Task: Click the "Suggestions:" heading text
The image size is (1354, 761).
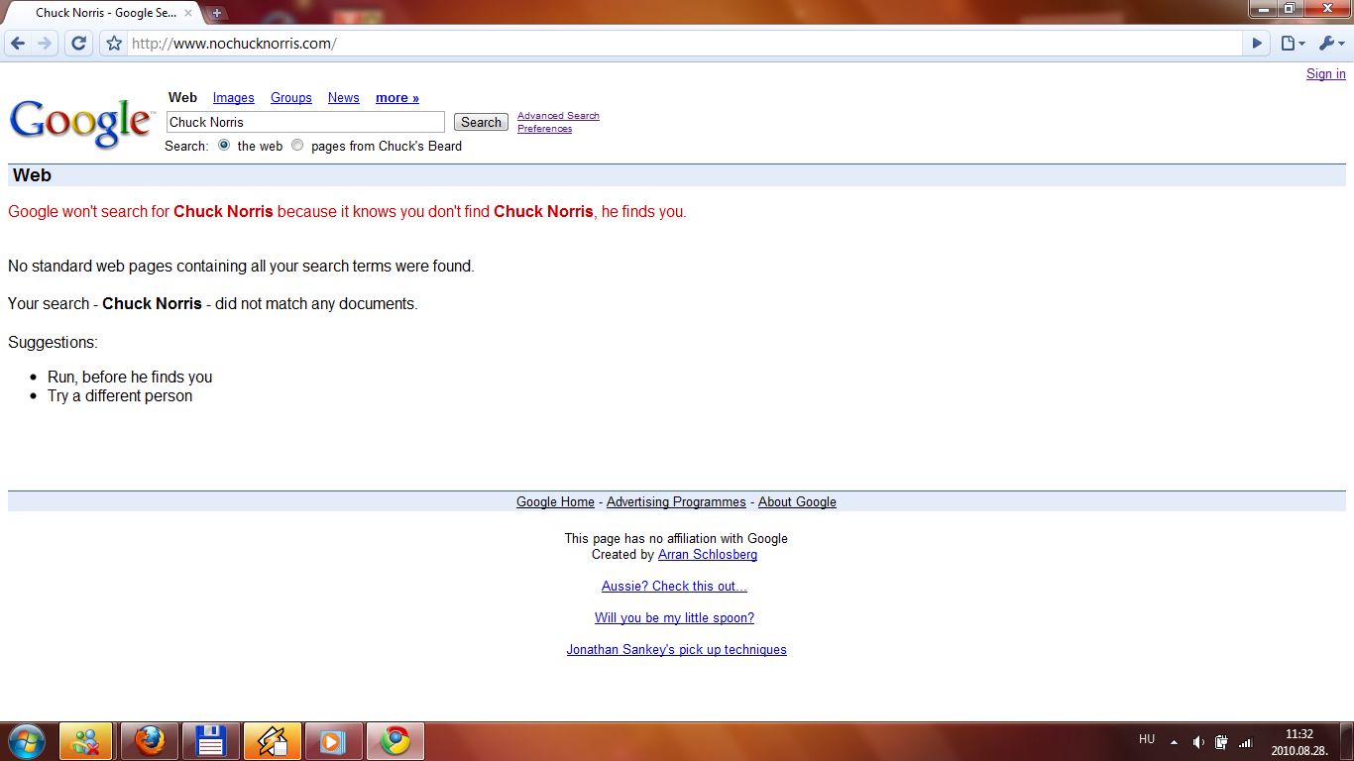Action: (53, 343)
